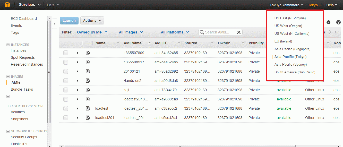Open Takuya Yamamoto account menu
Screen dimensions: 343x147
point(286,5)
